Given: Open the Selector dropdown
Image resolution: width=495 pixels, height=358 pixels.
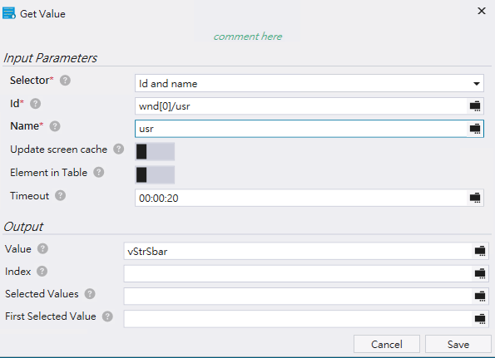Looking at the screenshot, I should click(309, 84).
